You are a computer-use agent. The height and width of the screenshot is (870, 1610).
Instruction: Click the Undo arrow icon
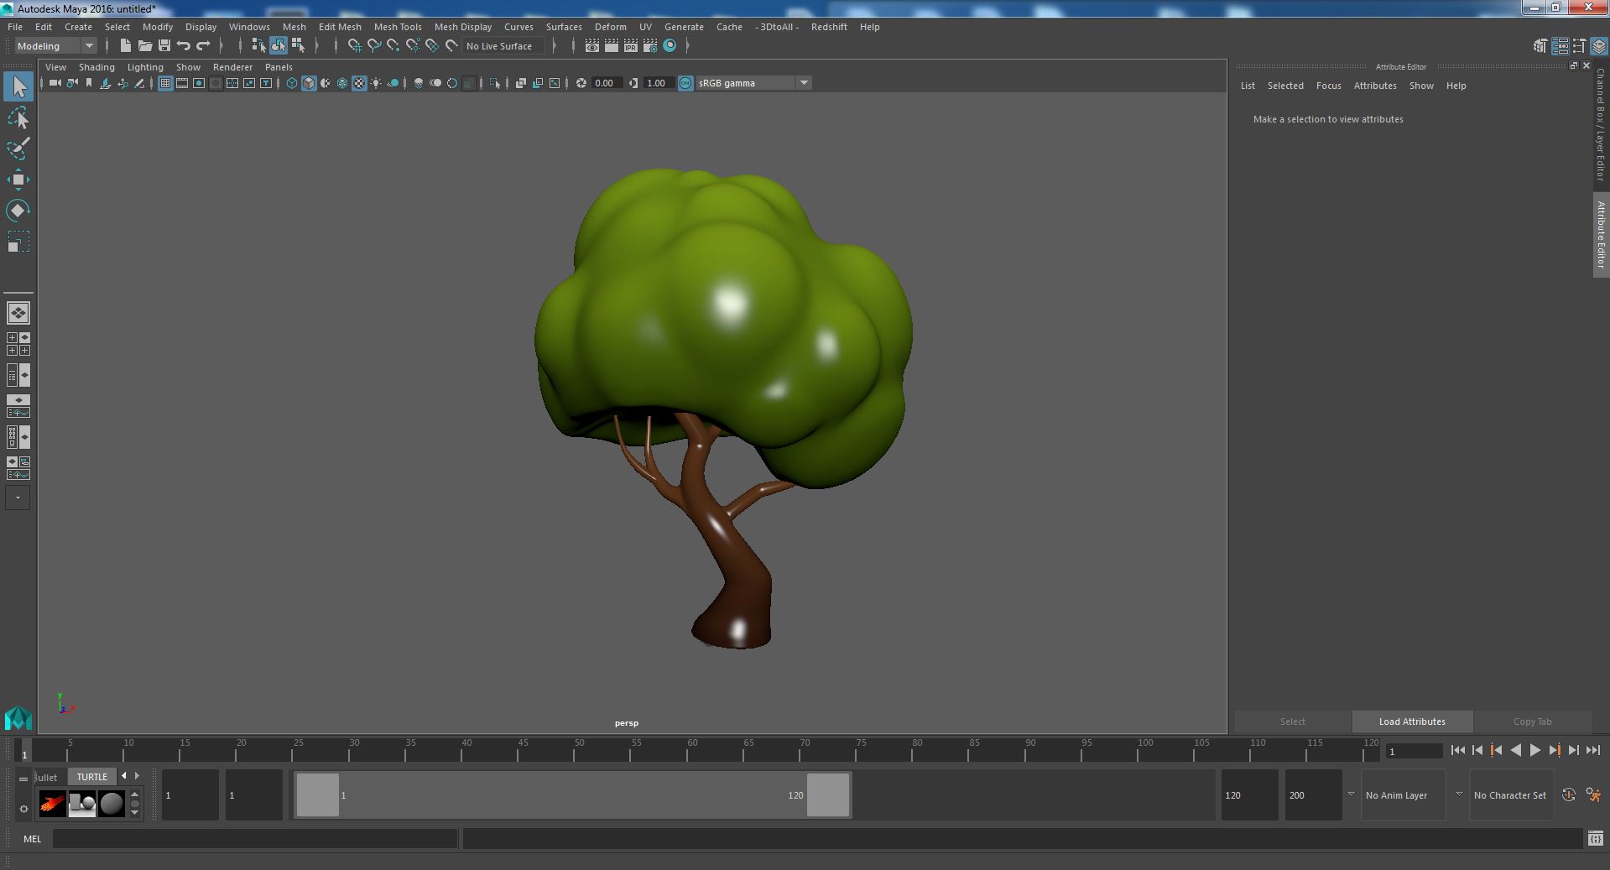coord(184,46)
